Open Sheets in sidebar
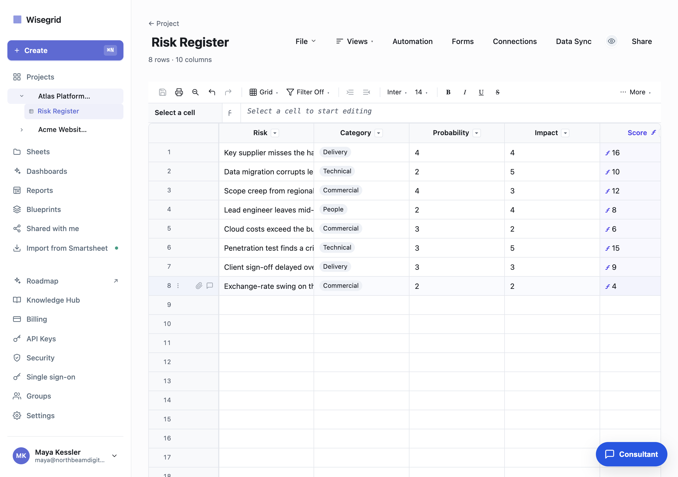Screen dimensions: 678x477 coord(66,152)
